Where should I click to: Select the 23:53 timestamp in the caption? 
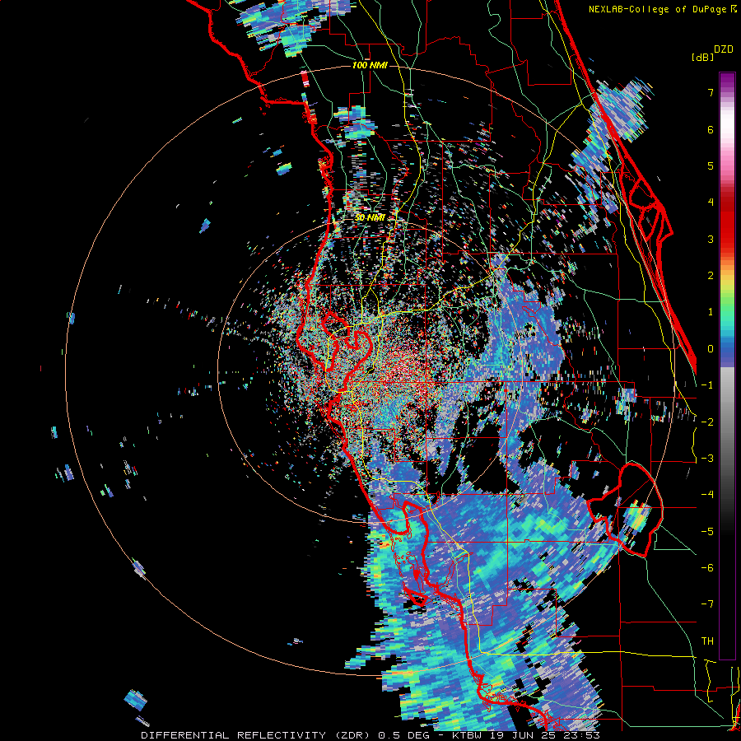tap(580, 735)
